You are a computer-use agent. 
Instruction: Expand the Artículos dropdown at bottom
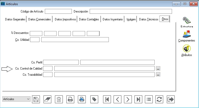coord(28,99)
